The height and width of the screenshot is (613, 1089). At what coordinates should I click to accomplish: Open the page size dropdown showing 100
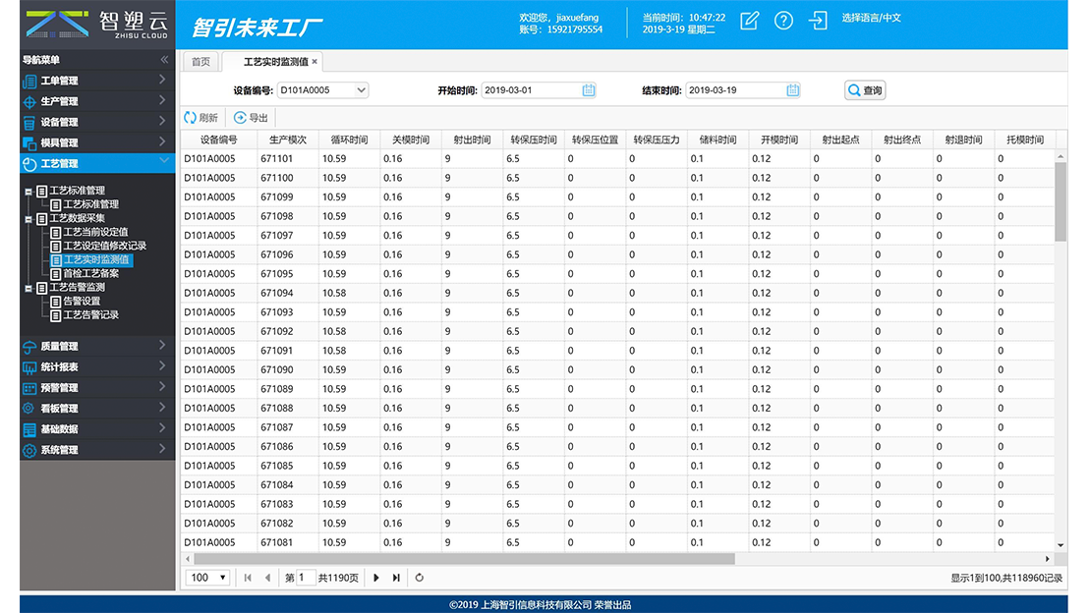(208, 578)
